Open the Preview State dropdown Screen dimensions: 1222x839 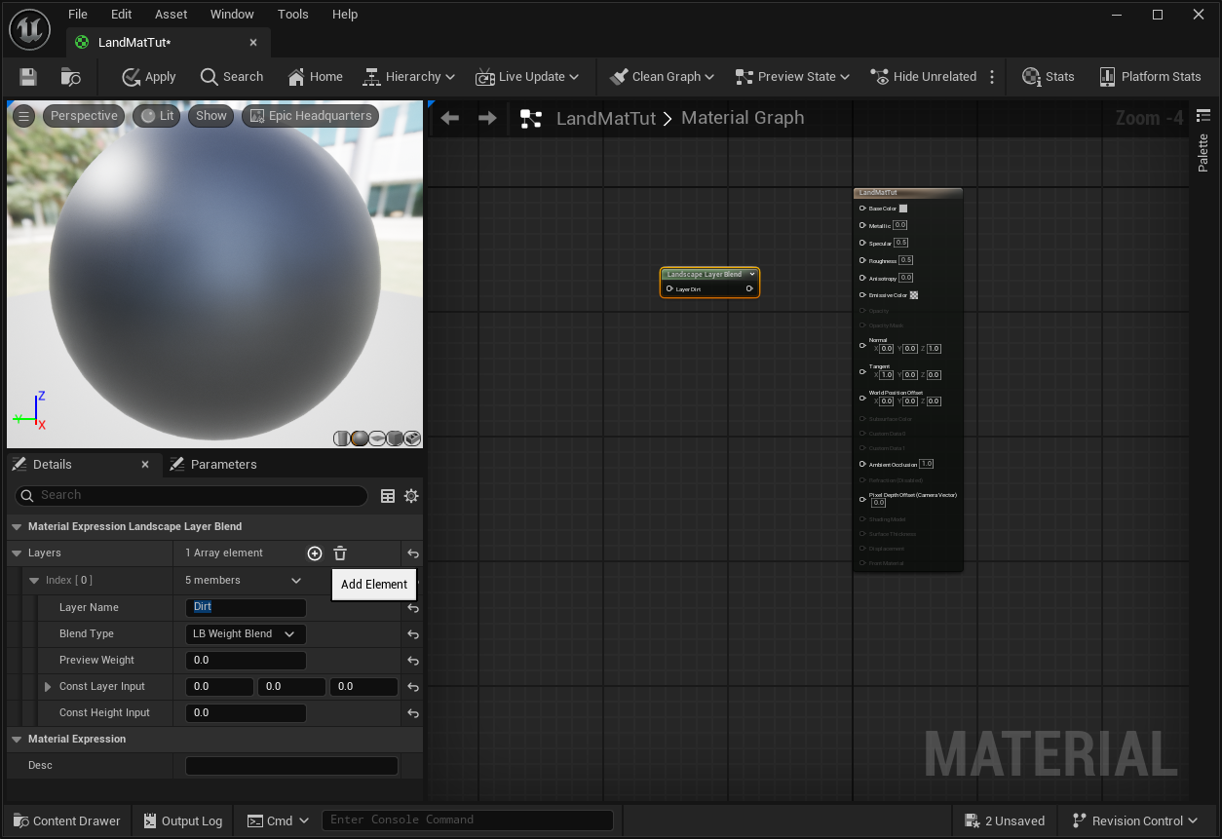792,77
